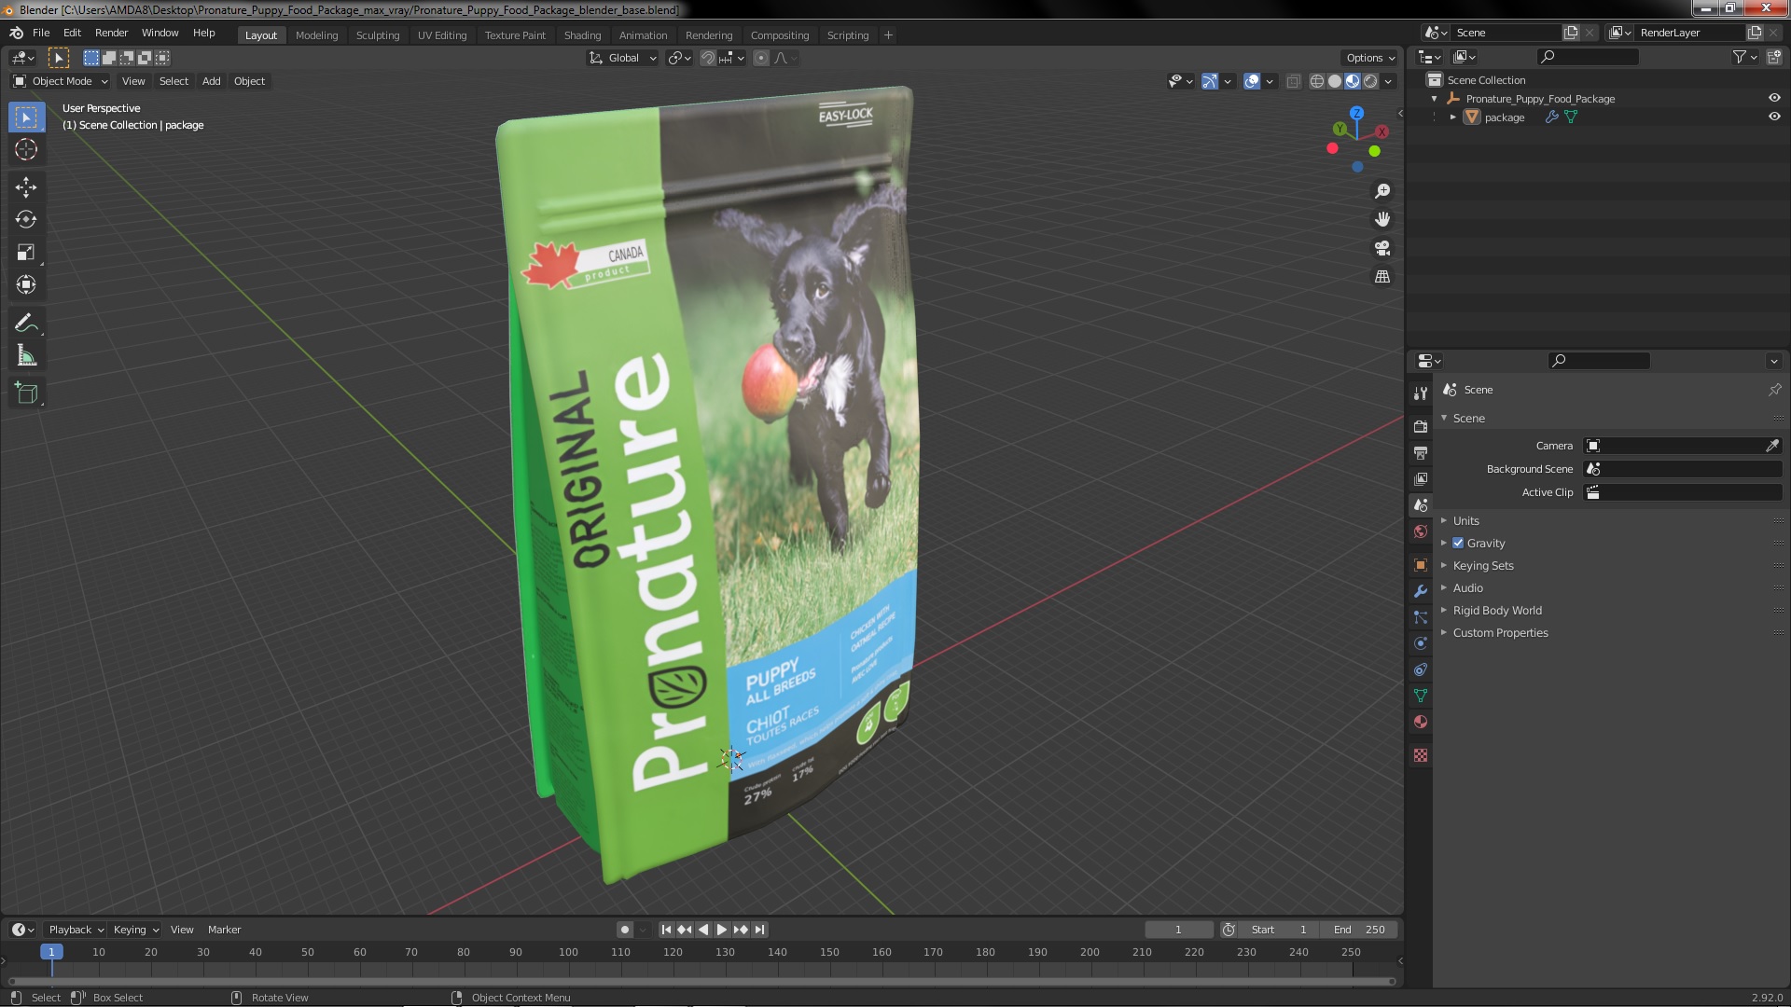Open View Layer properties tab icon

click(x=1421, y=478)
